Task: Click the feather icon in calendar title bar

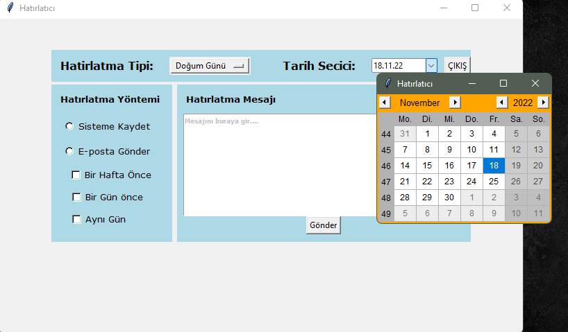Action: (x=388, y=83)
